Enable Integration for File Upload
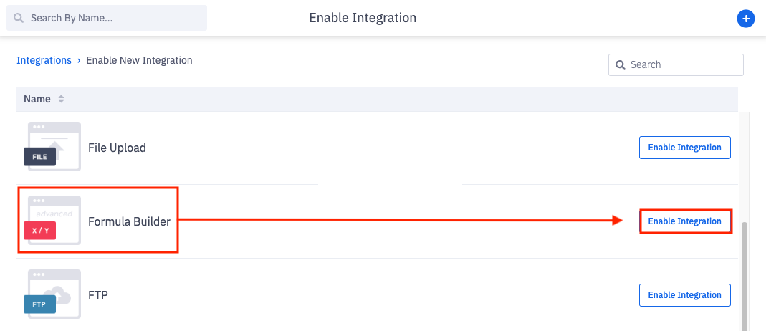This screenshot has height=331, width=766. pos(684,148)
